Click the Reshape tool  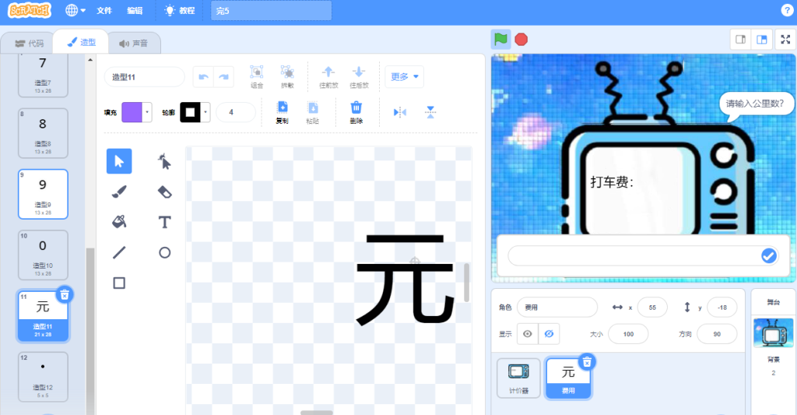point(164,161)
